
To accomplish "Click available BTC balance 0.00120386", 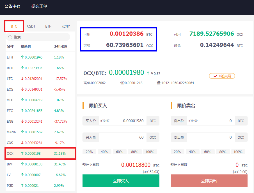I will [x=127, y=34].
